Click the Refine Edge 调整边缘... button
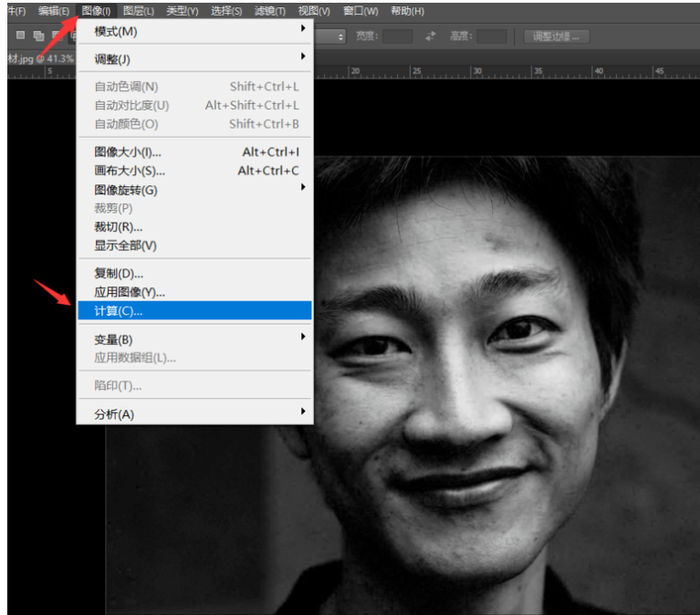The image size is (700, 615). tap(556, 36)
